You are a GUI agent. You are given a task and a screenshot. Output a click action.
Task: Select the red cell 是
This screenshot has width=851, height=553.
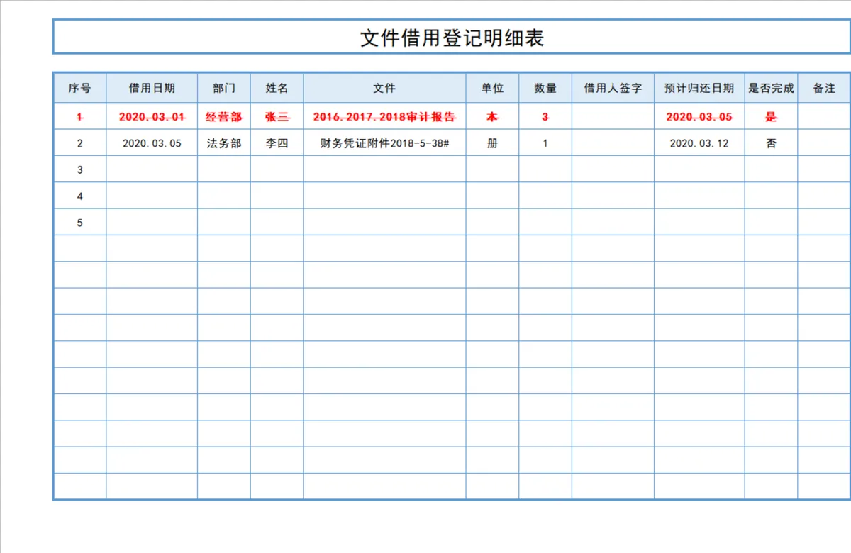coord(771,116)
